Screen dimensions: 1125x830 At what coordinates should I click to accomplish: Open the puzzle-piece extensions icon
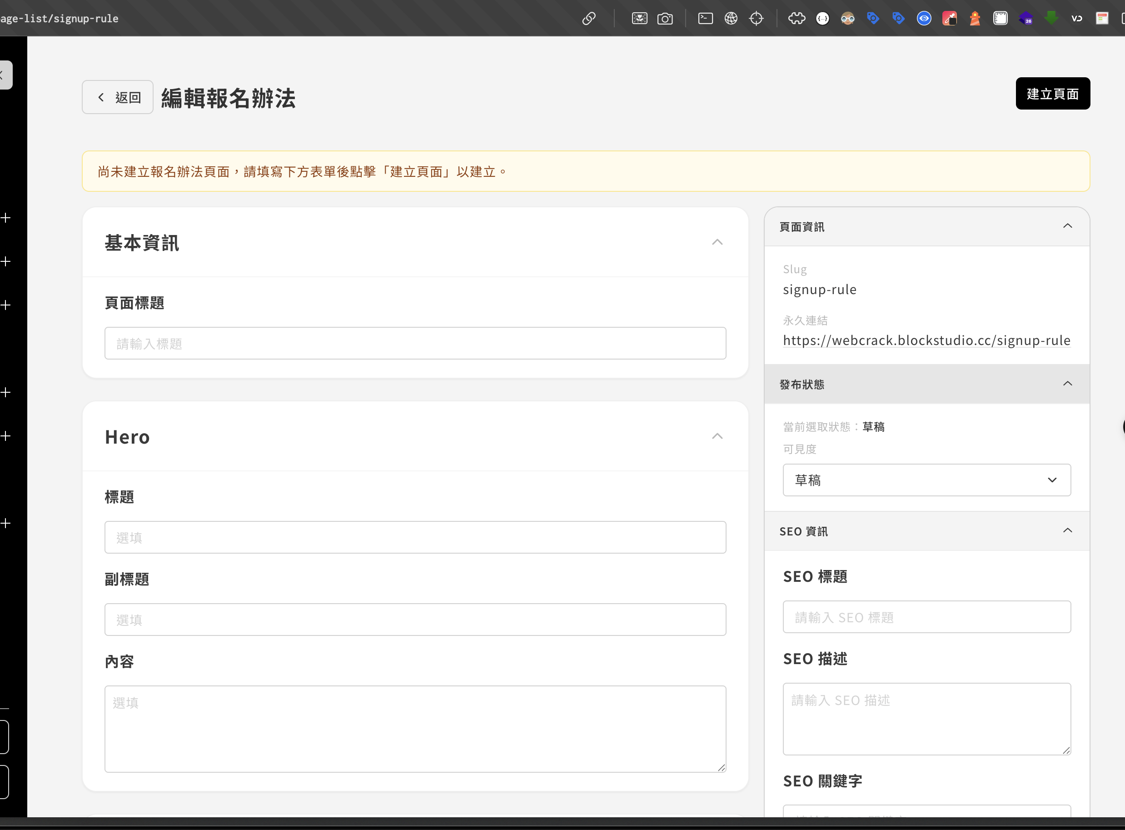pyautogui.click(x=796, y=19)
